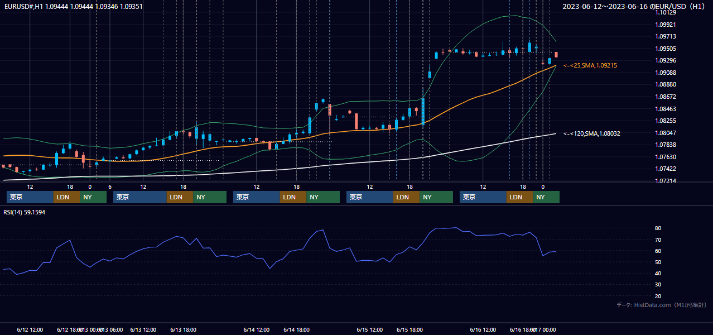
Task: Click the 6/14 18:00 time axis label
Action: (297, 330)
